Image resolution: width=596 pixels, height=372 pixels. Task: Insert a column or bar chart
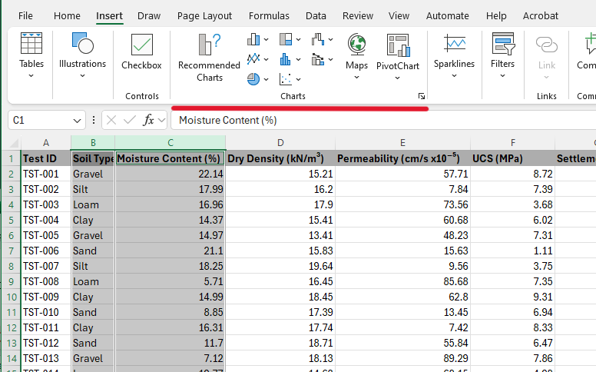[x=257, y=39]
